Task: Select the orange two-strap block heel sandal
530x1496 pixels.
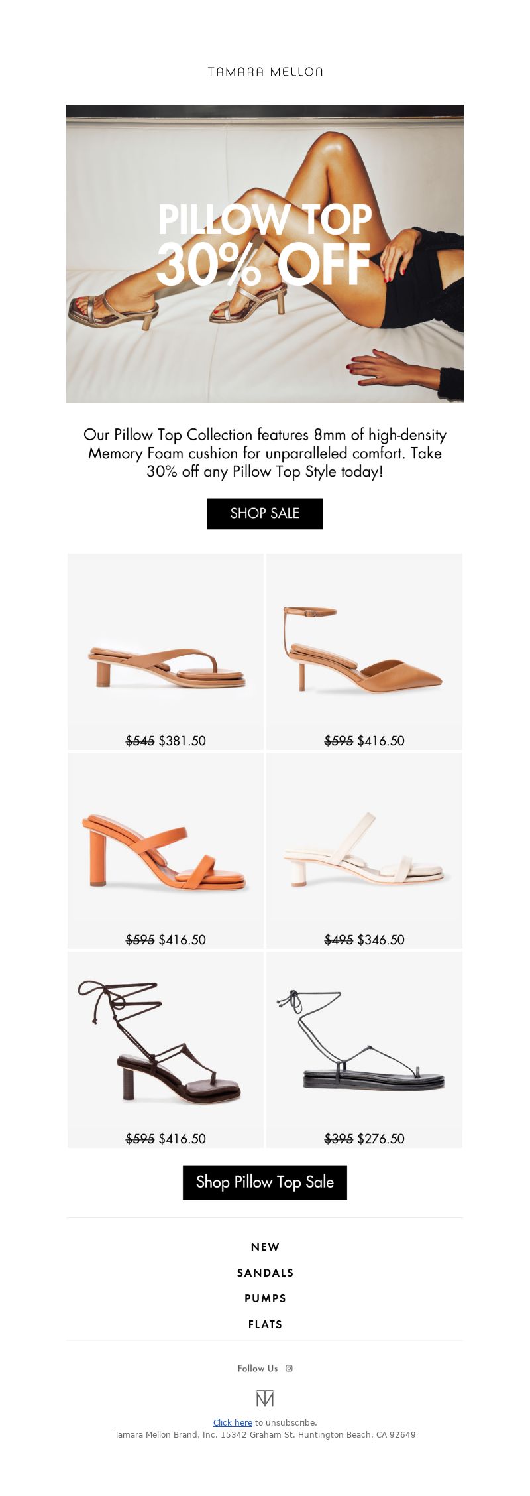Action: pos(166,851)
